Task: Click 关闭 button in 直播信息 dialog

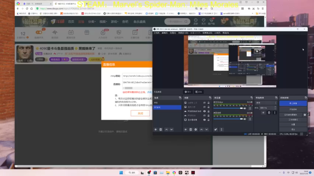Action: pos(140,113)
